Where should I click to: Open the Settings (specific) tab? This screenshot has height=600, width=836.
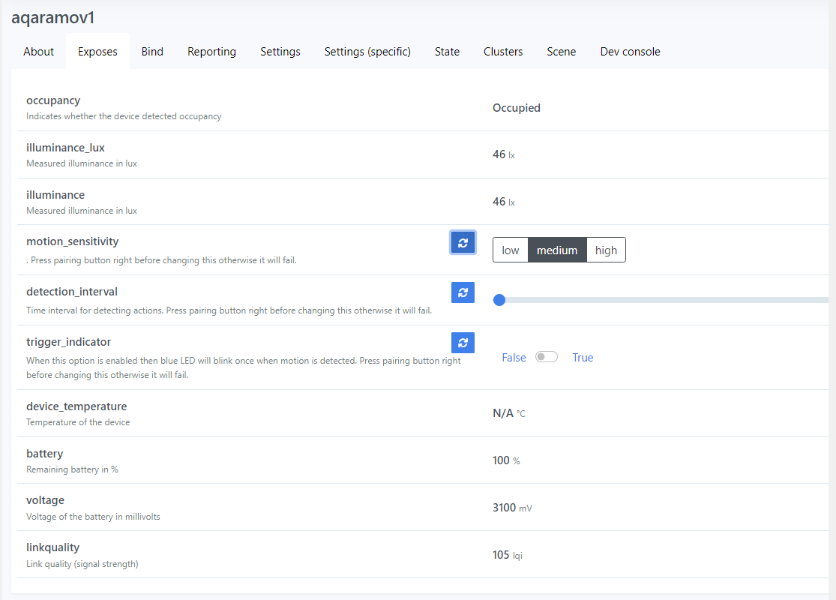367,52
